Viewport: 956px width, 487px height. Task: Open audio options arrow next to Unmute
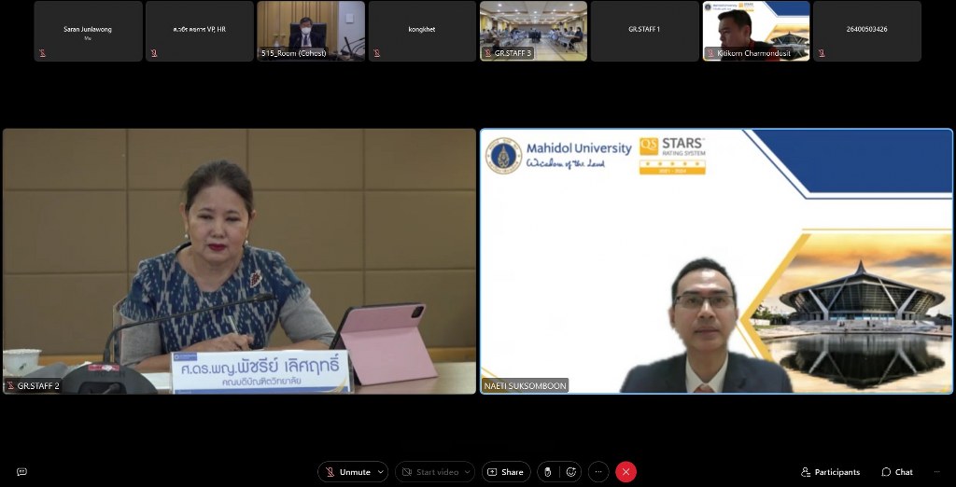click(x=380, y=472)
